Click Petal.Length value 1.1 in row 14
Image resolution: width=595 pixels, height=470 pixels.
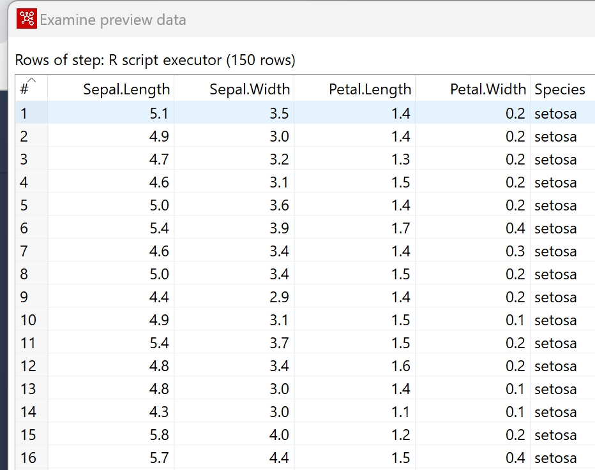[x=400, y=412]
